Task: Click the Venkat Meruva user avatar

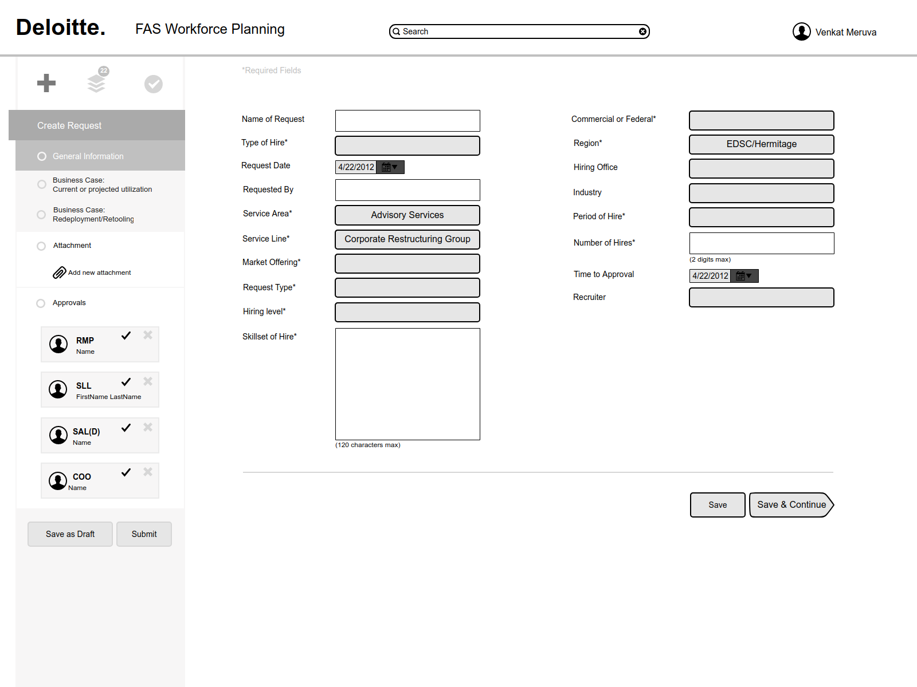Action: pyautogui.click(x=802, y=31)
